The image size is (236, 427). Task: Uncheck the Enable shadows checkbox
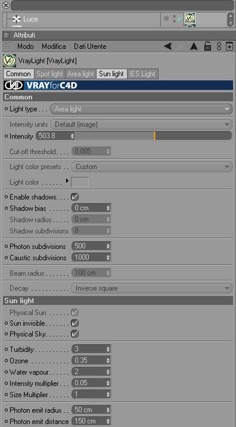click(x=74, y=197)
